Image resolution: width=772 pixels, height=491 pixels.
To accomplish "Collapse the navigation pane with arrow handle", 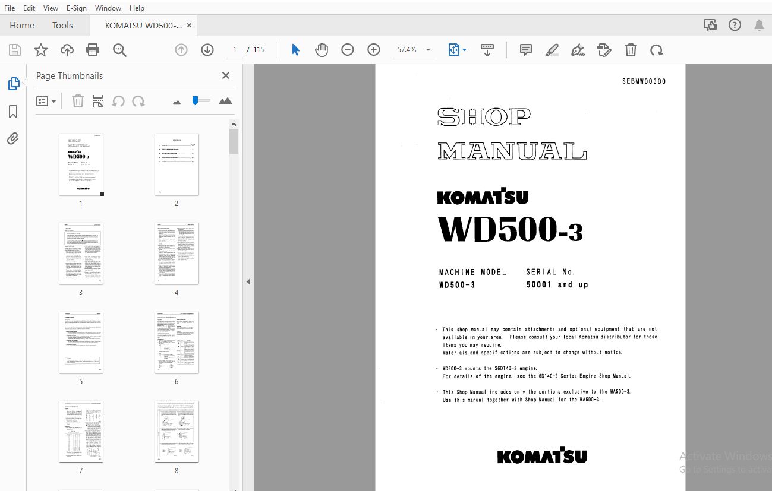I will tap(248, 282).
